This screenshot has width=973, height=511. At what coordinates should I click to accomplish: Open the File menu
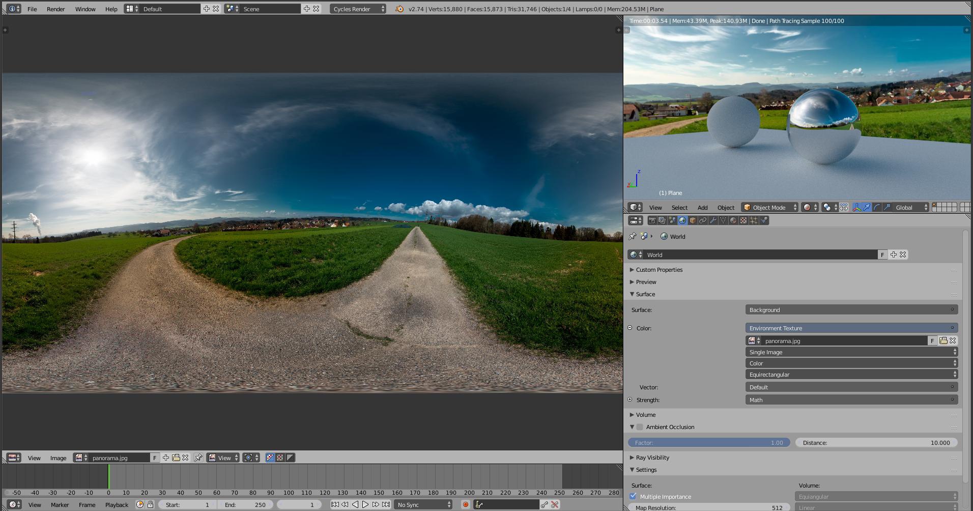(x=32, y=9)
